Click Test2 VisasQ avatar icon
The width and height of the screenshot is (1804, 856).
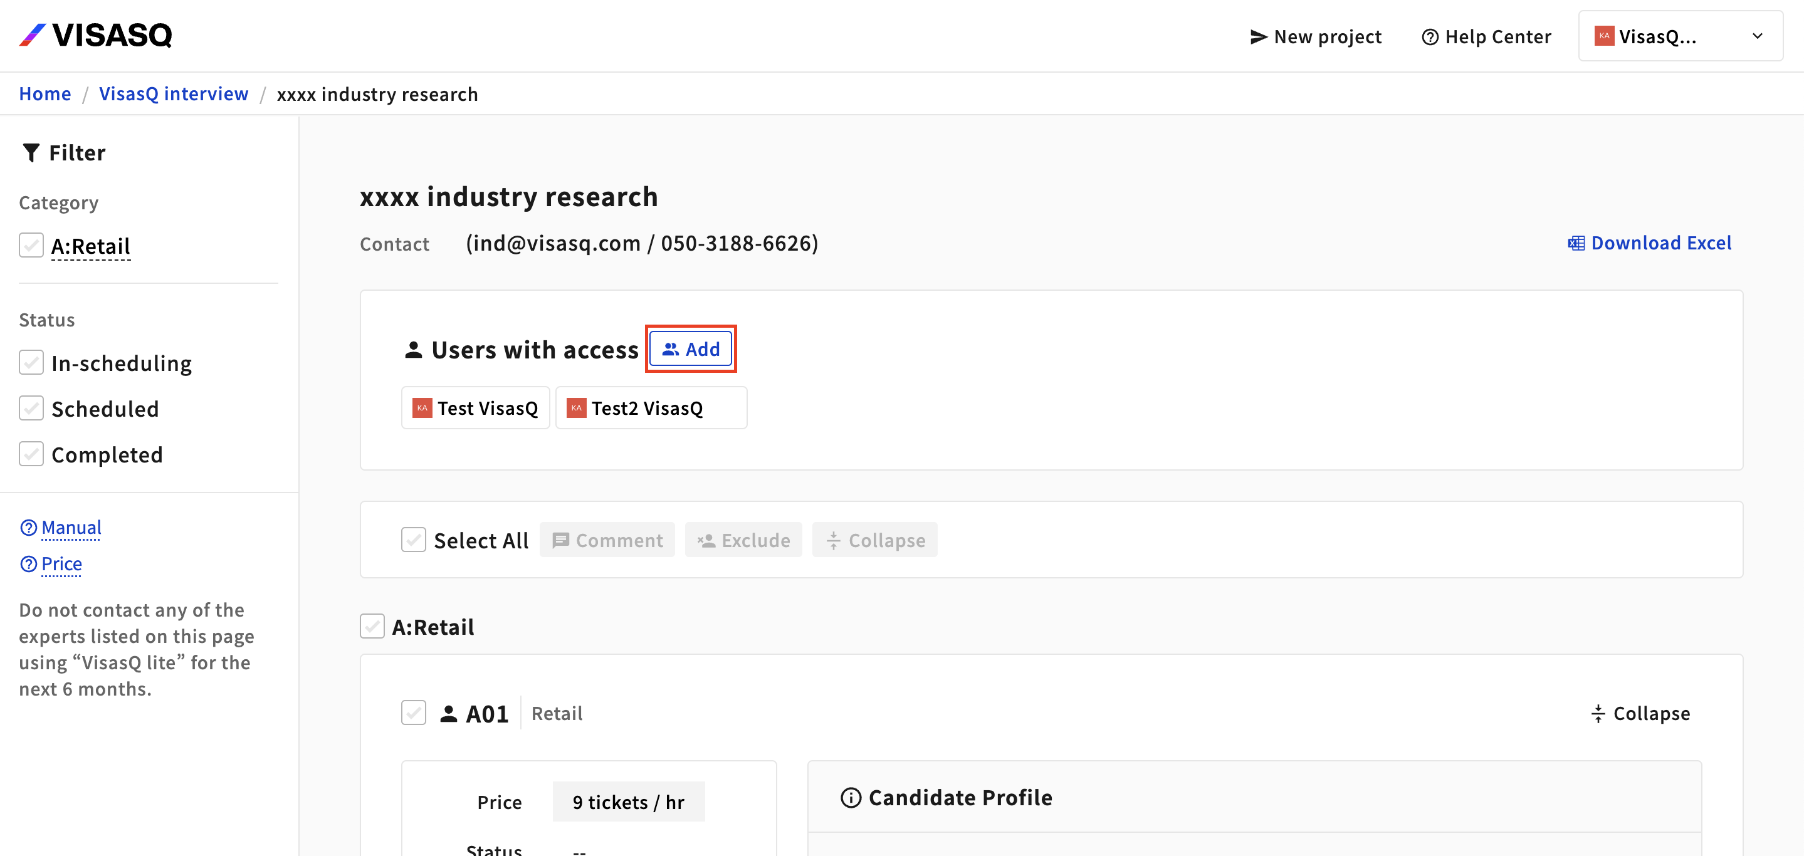point(576,408)
